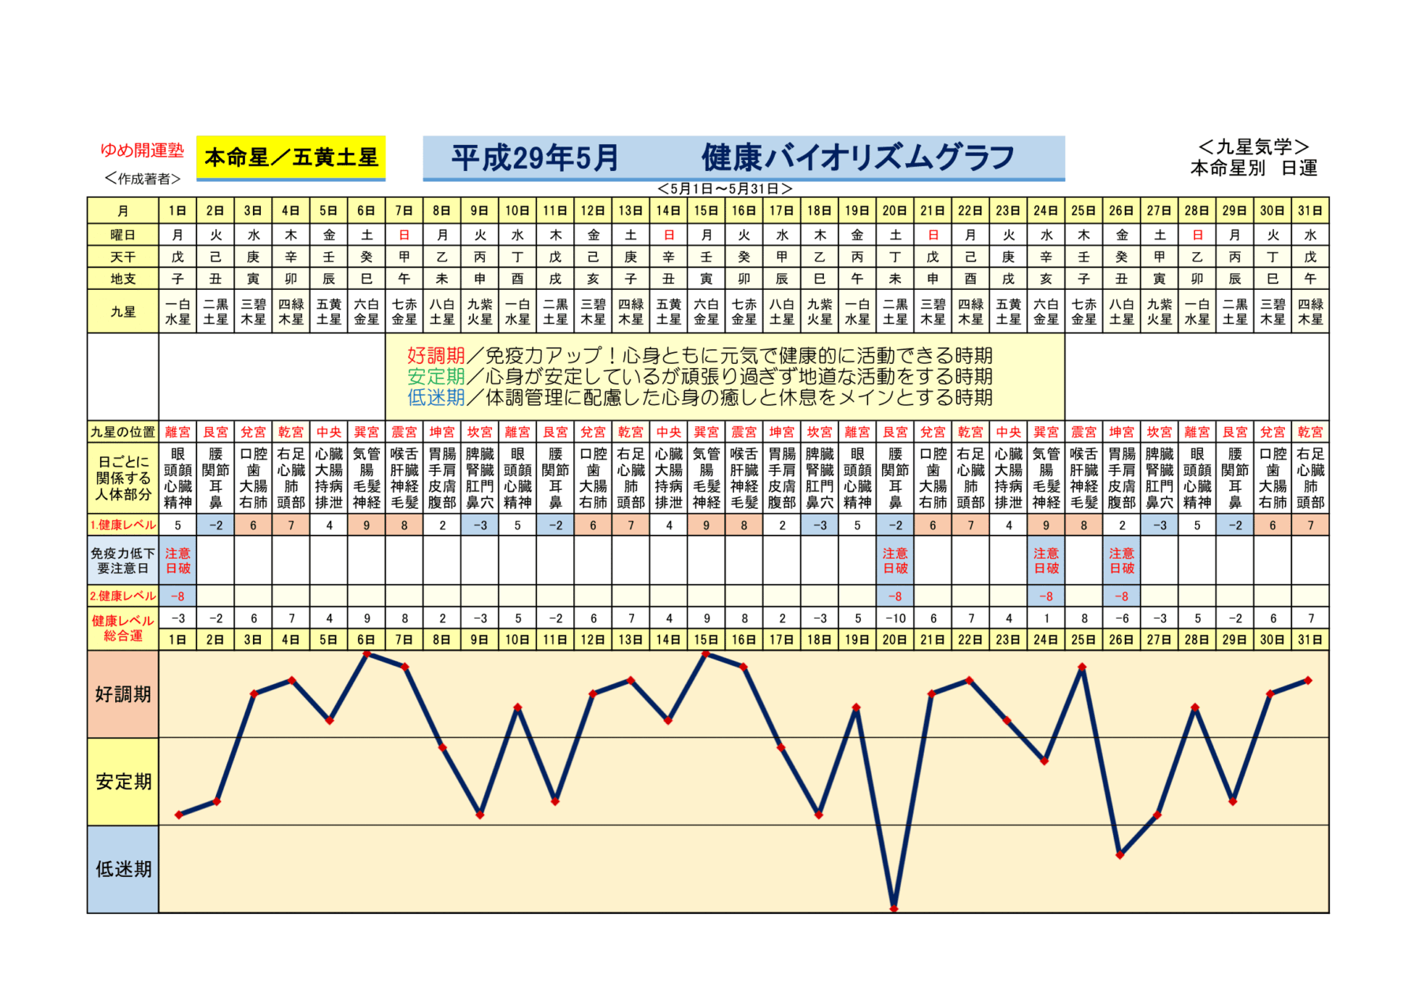The image size is (1419, 1003).
Task: Click the graph data point on the 26th
Action: tap(1120, 855)
